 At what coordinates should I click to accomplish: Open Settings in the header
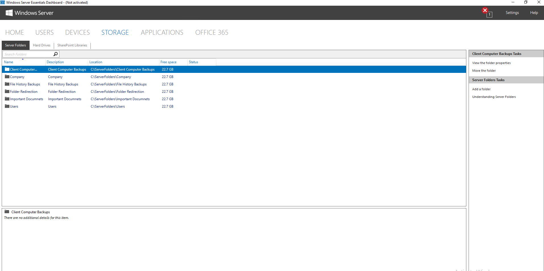512,13
